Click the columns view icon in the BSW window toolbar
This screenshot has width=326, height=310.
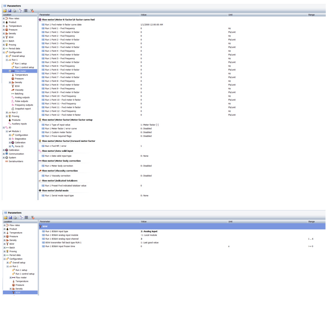[26, 217]
